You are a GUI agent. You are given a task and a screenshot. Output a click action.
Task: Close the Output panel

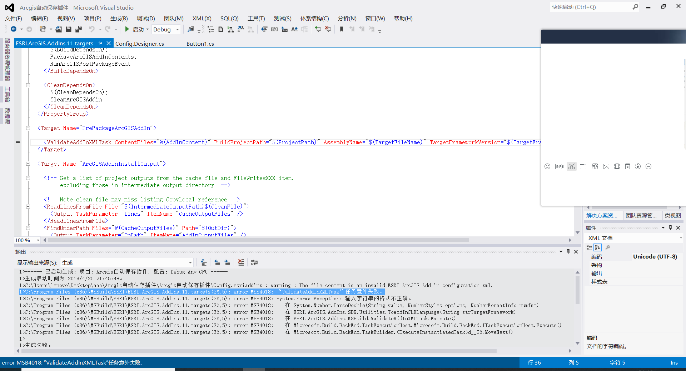tap(576, 252)
